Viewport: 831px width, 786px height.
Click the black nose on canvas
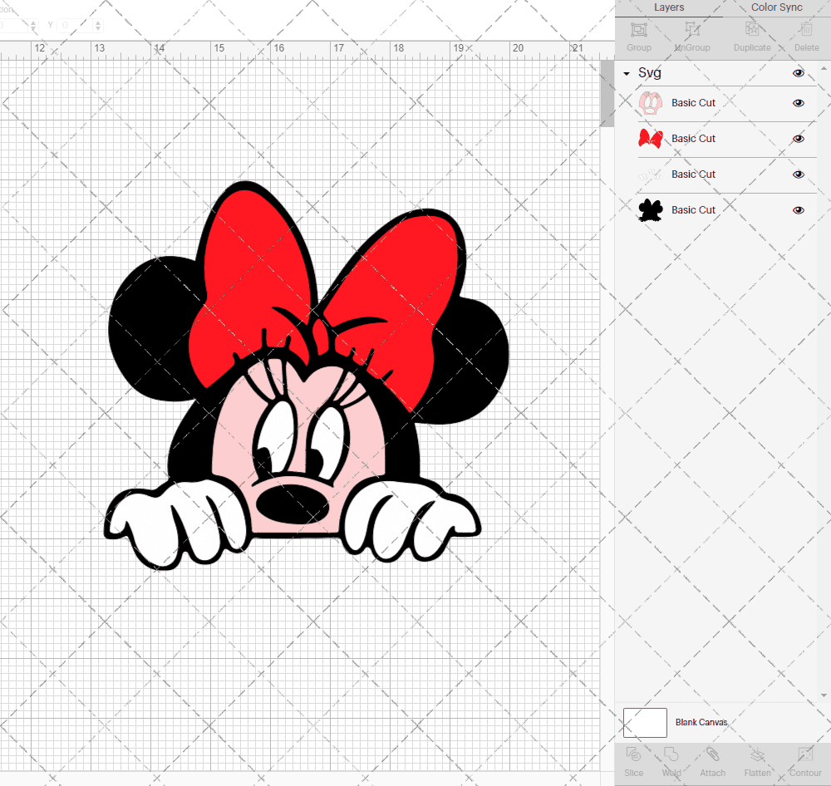[x=292, y=504]
